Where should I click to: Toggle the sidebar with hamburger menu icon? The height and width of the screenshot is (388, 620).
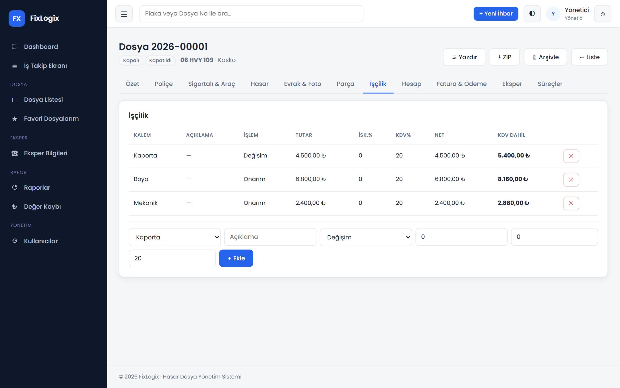pyautogui.click(x=124, y=14)
